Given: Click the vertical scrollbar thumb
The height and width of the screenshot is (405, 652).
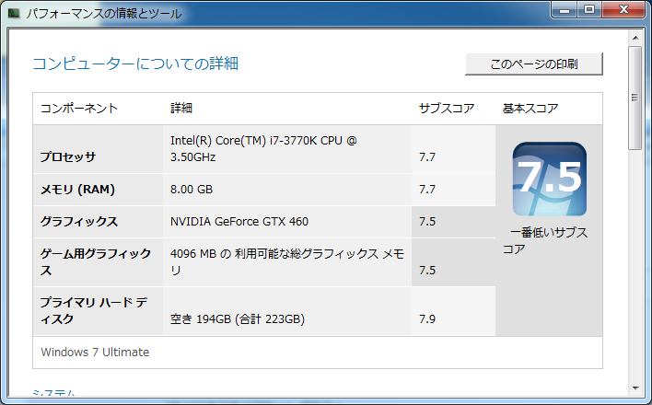Looking at the screenshot, I should point(635,98).
